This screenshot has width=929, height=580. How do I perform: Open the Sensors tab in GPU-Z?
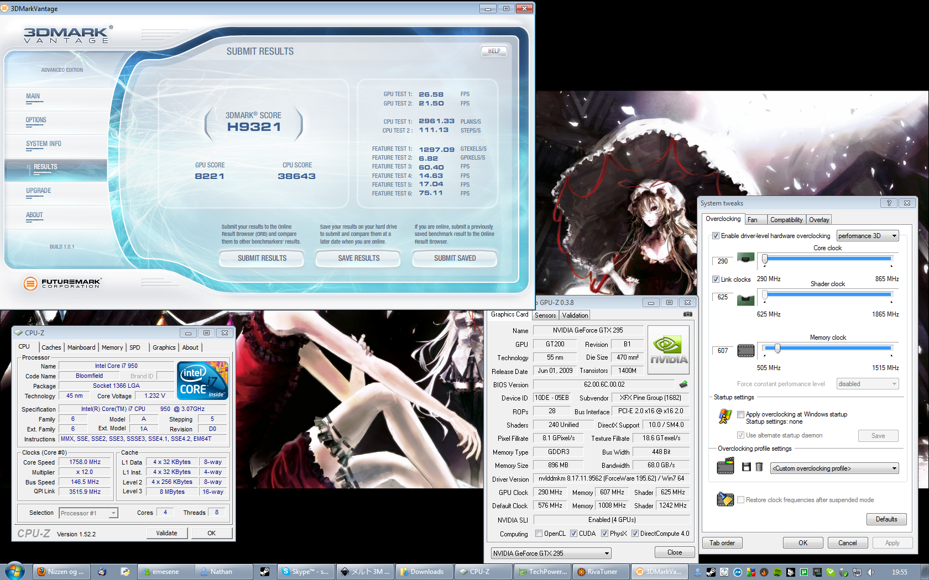[x=545, y=315]
